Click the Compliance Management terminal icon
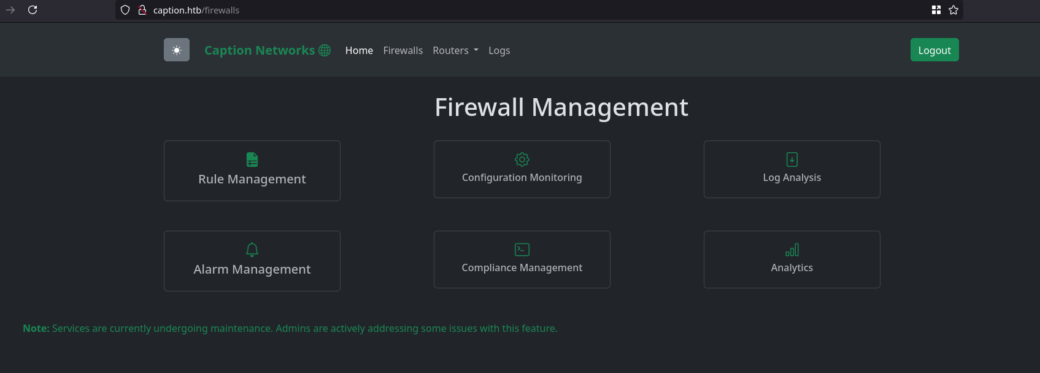The image size is (1040, 373). [x=522, y=250]
